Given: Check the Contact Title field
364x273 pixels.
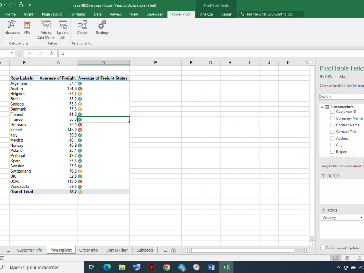Looking at the screenshot, I should [332, 132].
